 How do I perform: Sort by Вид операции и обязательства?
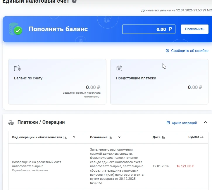(x=65, y=137)
